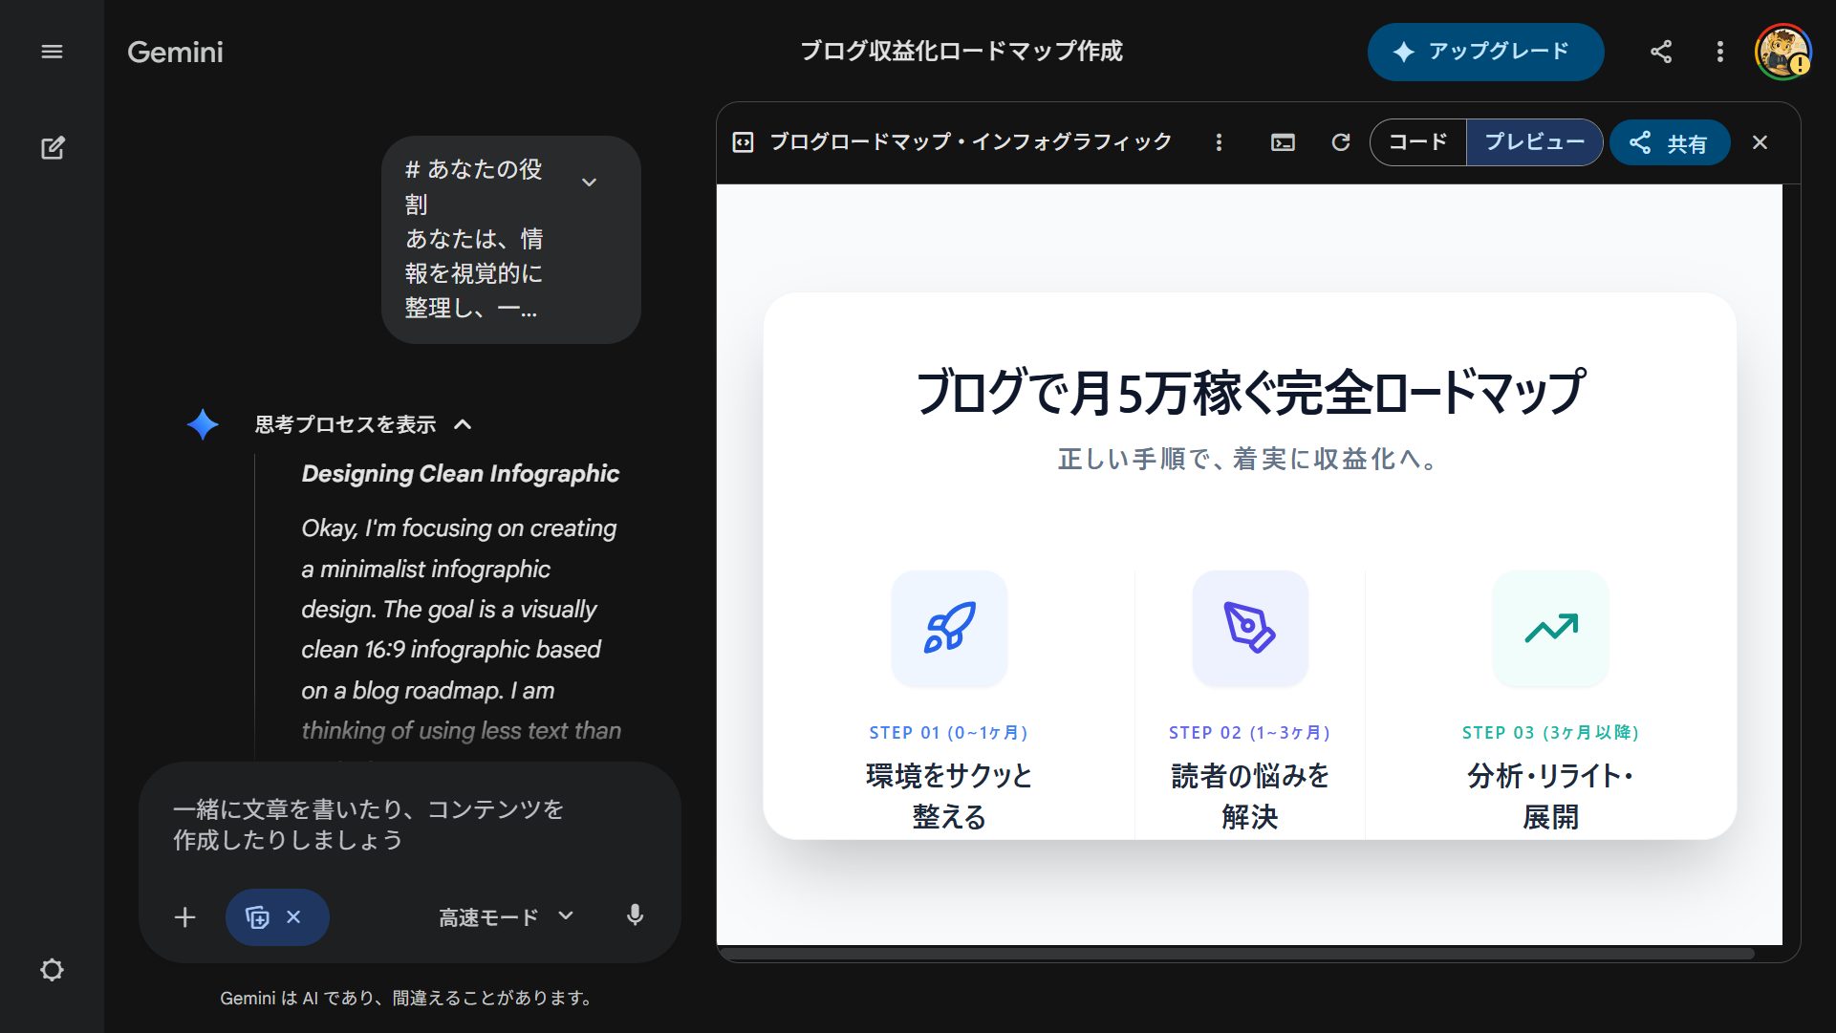This screenshot has height=1033, width=1836.
Task: Start a new chat with the compose icon
Action: coord(53,148)
